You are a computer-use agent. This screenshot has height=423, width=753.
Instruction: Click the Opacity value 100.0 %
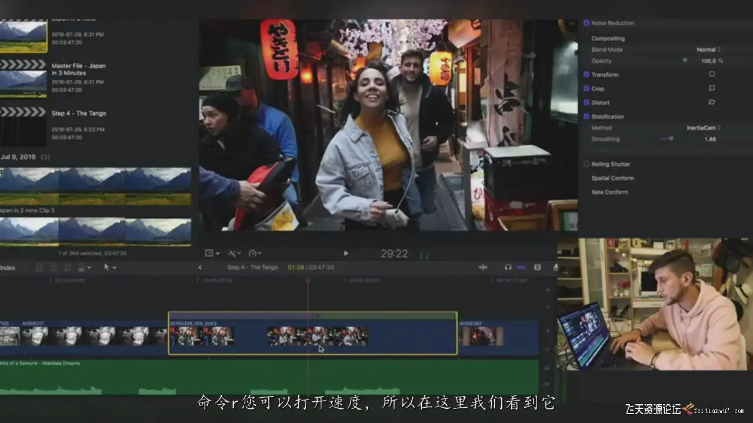pyautogui.click(x=712, y=61)
